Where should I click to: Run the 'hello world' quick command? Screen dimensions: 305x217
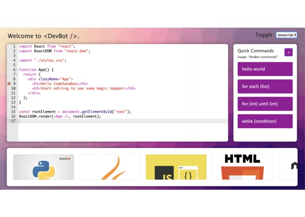pos(265,69)
